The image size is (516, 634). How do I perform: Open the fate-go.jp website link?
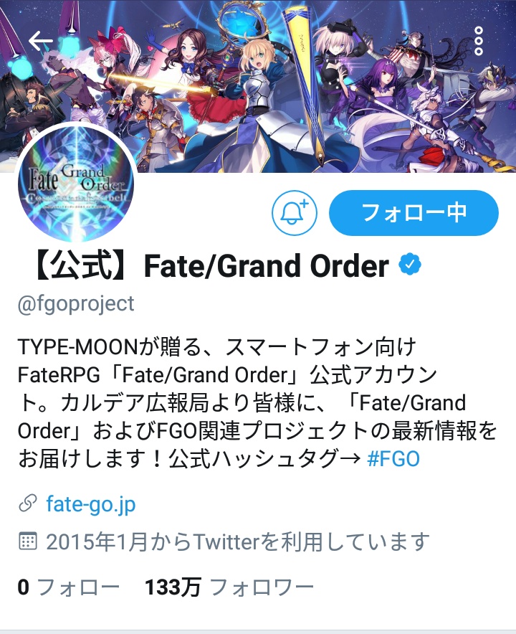(x=91, y=505)
